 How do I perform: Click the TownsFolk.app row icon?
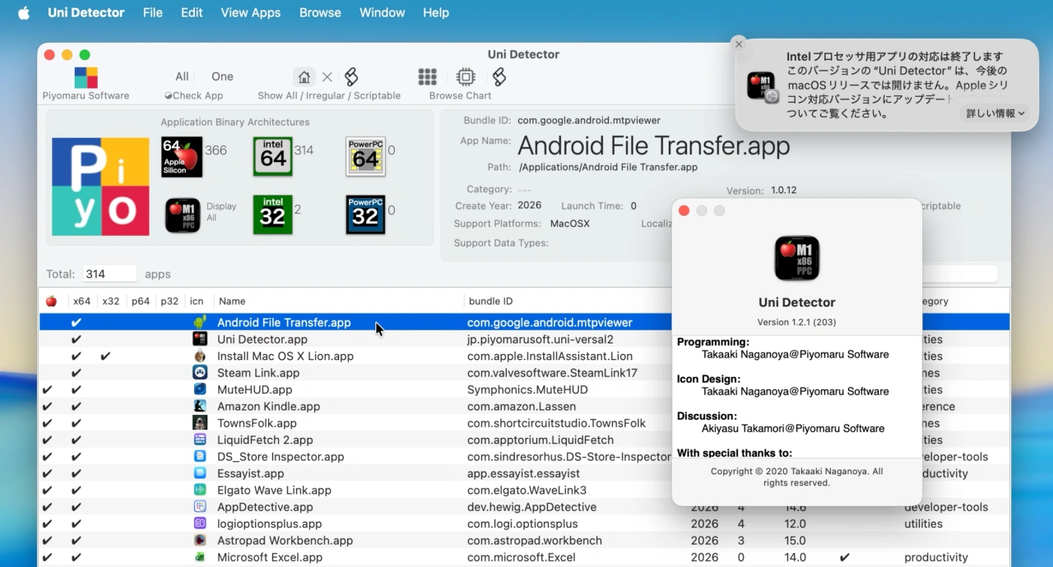(x=200, y=423)
